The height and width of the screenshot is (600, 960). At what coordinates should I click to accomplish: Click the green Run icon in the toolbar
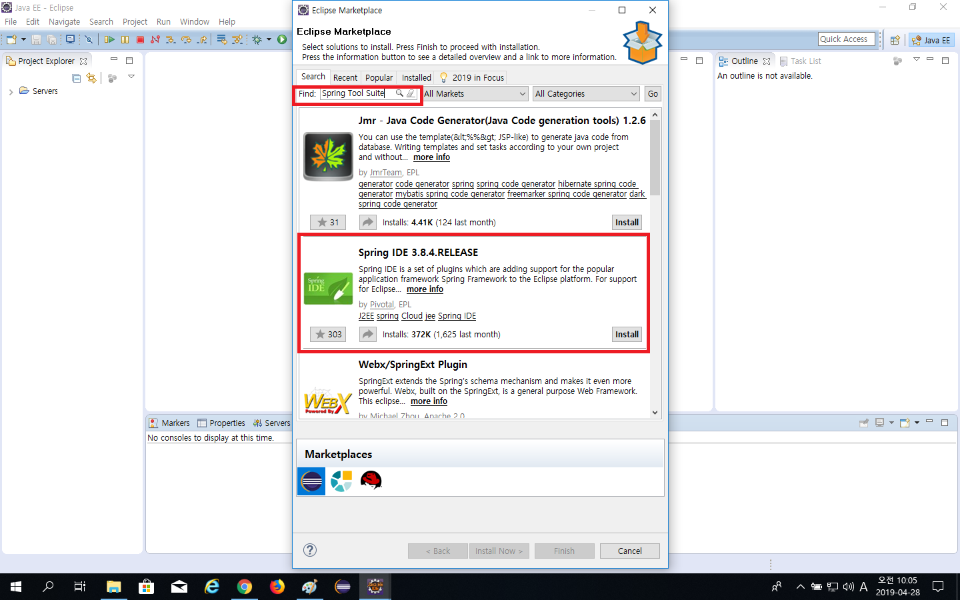[282, 39]
